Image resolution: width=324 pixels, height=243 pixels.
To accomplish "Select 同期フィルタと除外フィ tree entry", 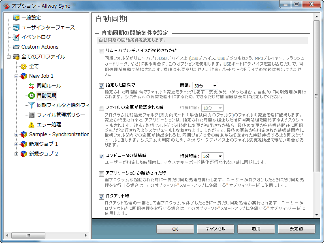I will pos(63,105).
